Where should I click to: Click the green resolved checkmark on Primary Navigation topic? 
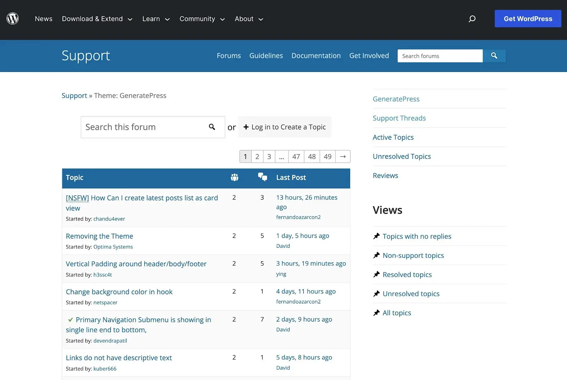click(71, 320)
